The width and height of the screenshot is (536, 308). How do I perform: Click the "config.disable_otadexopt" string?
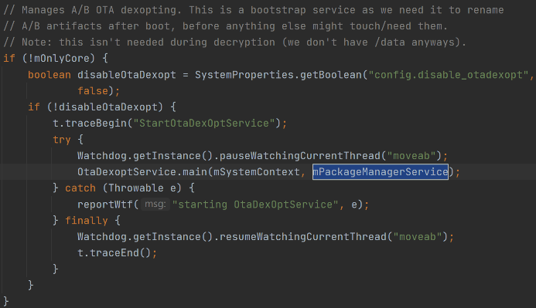[x=449, y=75]
